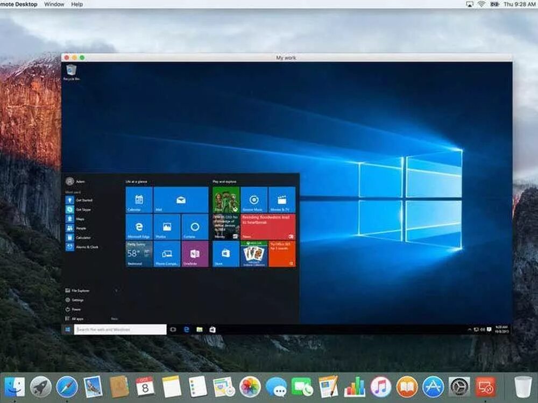Click the Wi-Fi icon in menu bar
Image resolution: width=538 pixels, height=403 pixels.
[482, 4]
